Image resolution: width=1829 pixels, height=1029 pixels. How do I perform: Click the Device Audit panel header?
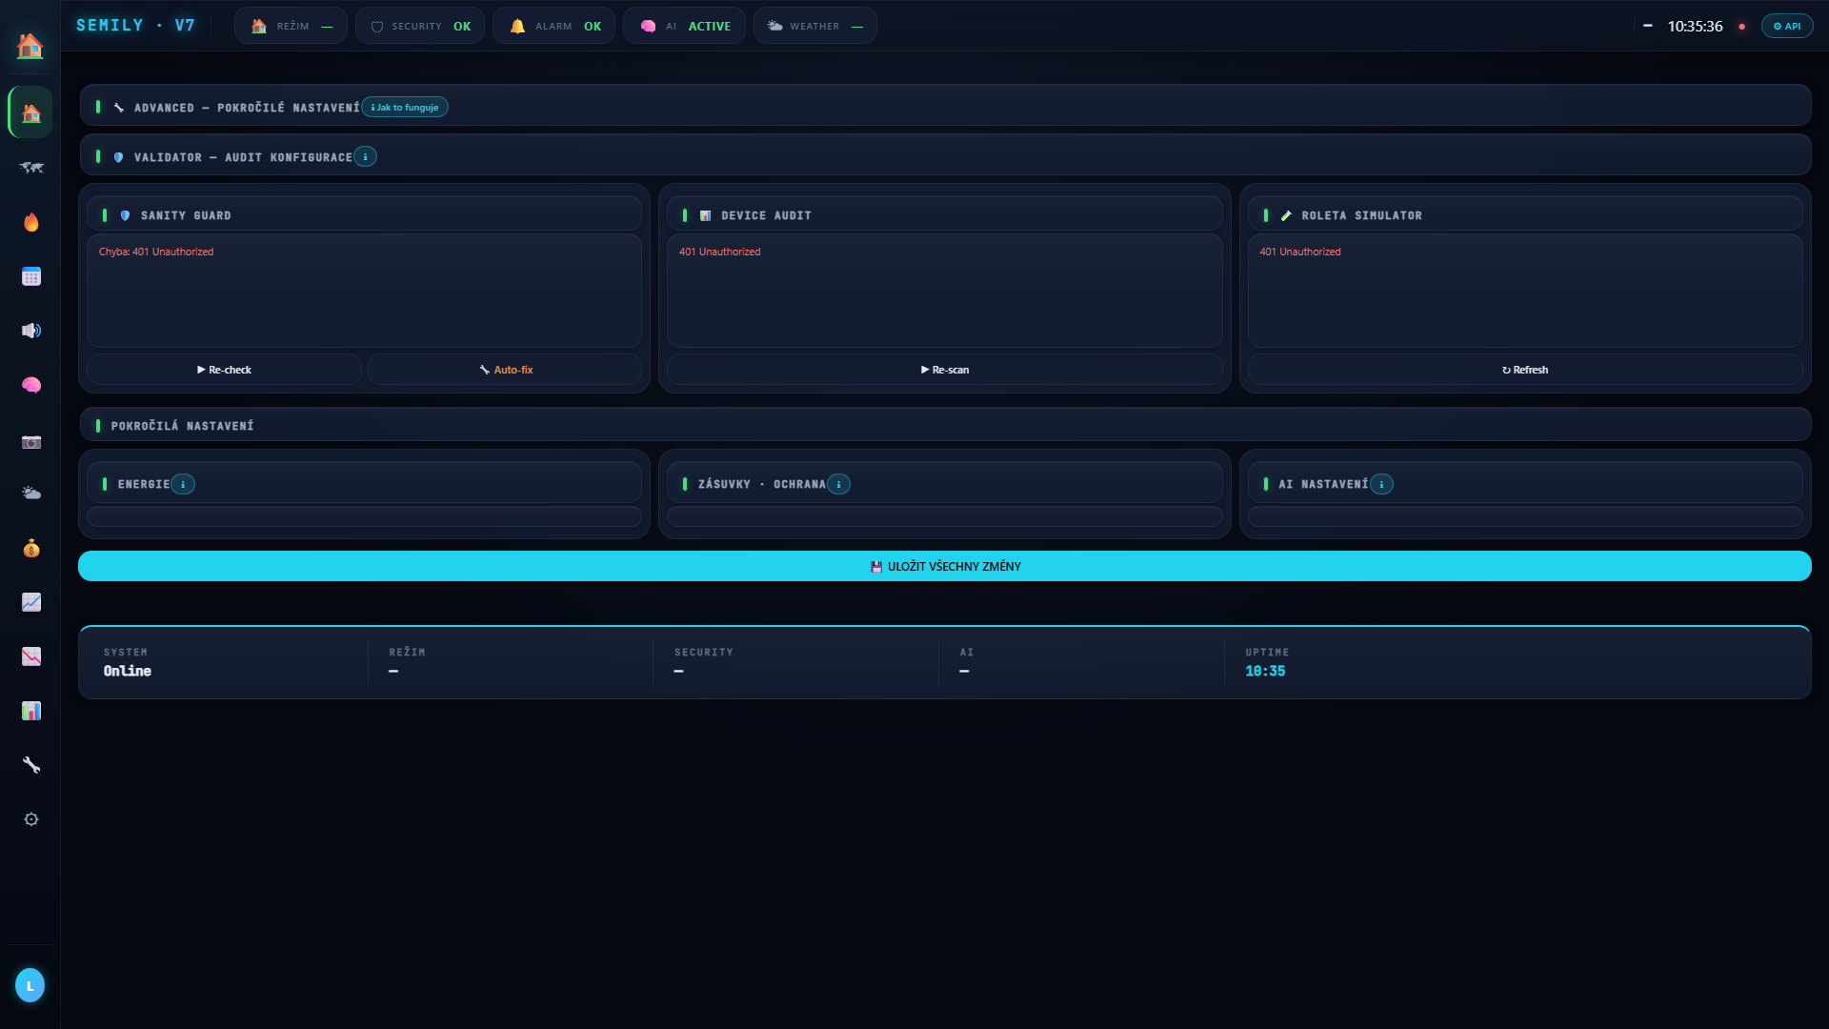(944, 215)
